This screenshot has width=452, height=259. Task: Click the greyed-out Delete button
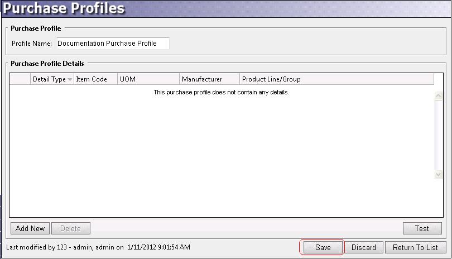pos(70,228)
